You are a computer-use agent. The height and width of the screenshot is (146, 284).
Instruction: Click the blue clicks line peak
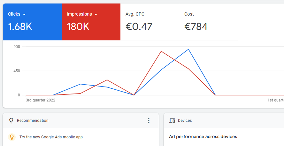(x=188, y=49)
